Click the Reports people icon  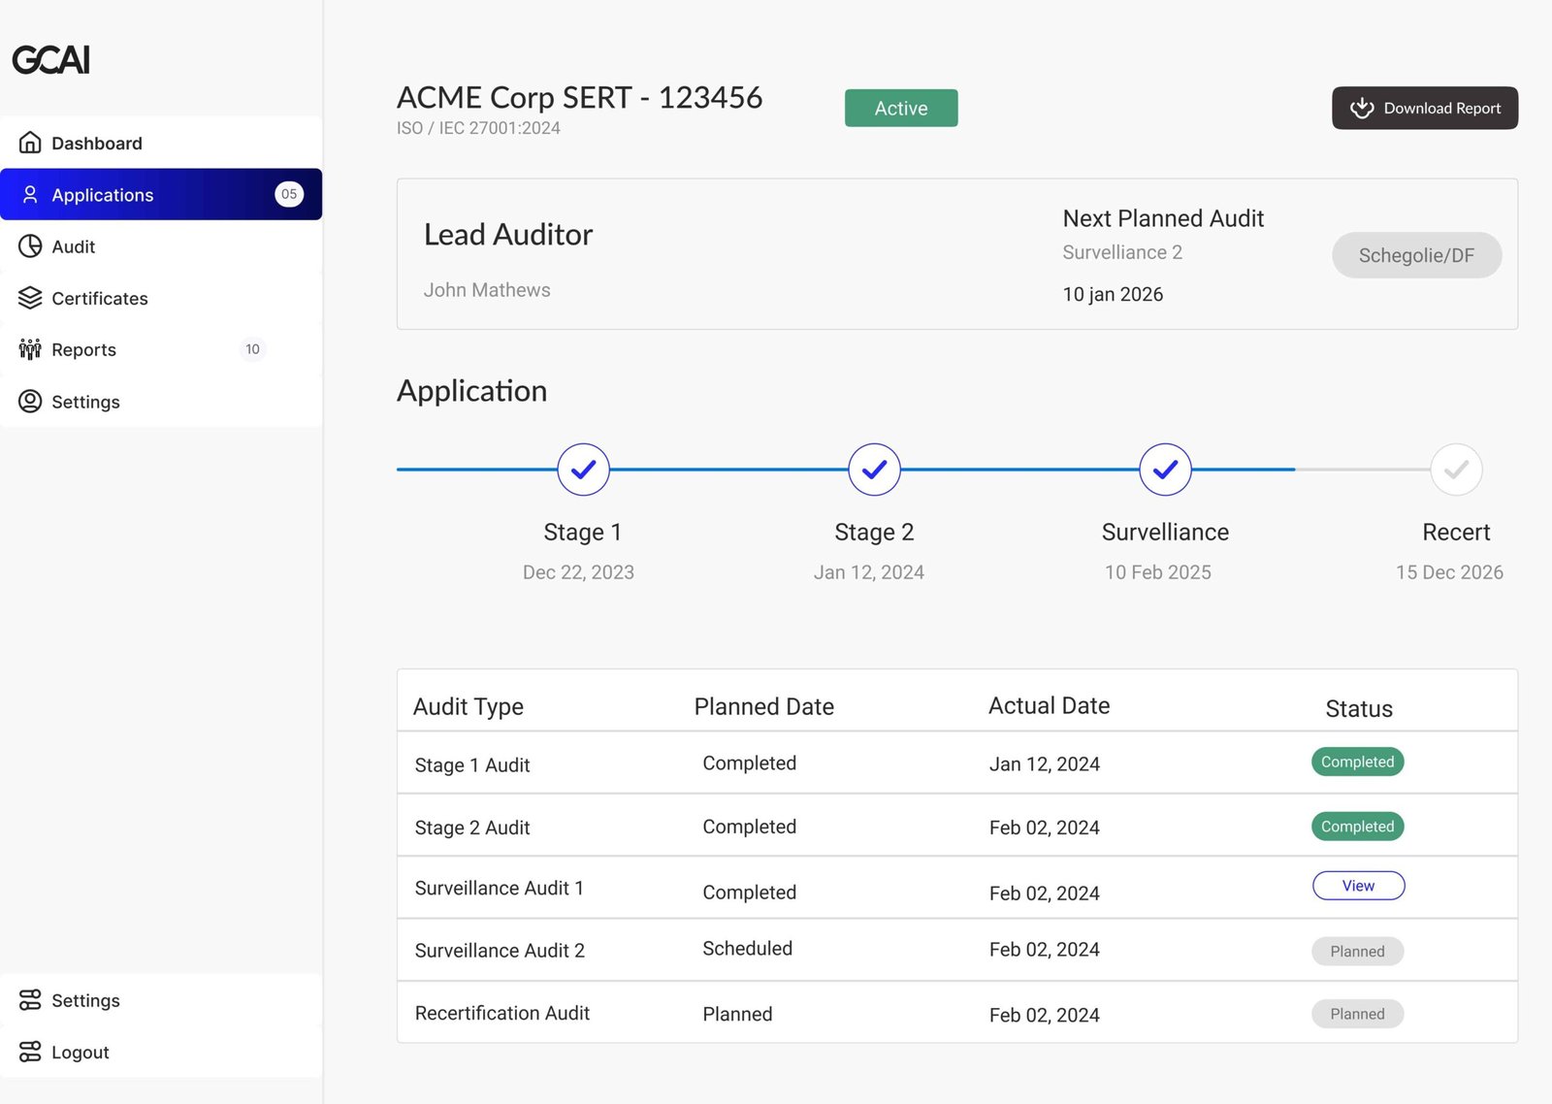[x=30, y=349]
